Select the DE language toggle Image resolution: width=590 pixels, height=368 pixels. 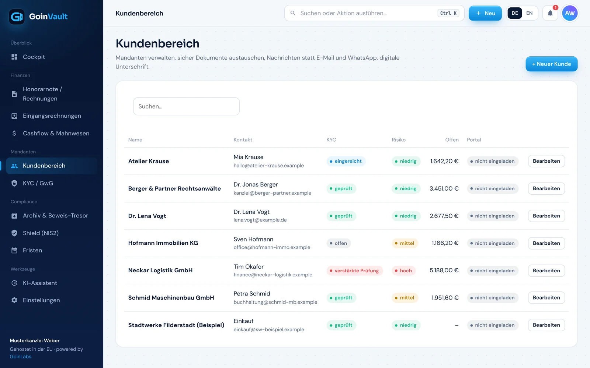pos(515,13)
